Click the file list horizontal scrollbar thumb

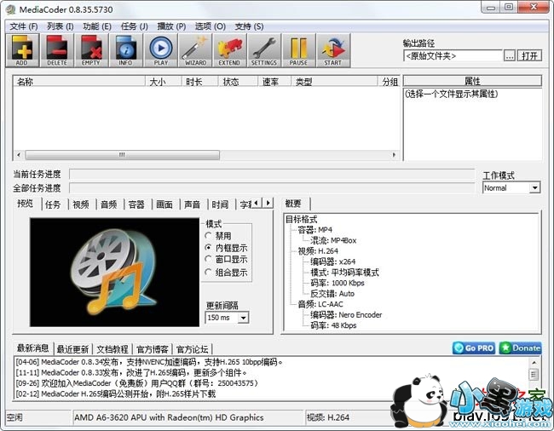pyautogui.click(x=122, y=155)
